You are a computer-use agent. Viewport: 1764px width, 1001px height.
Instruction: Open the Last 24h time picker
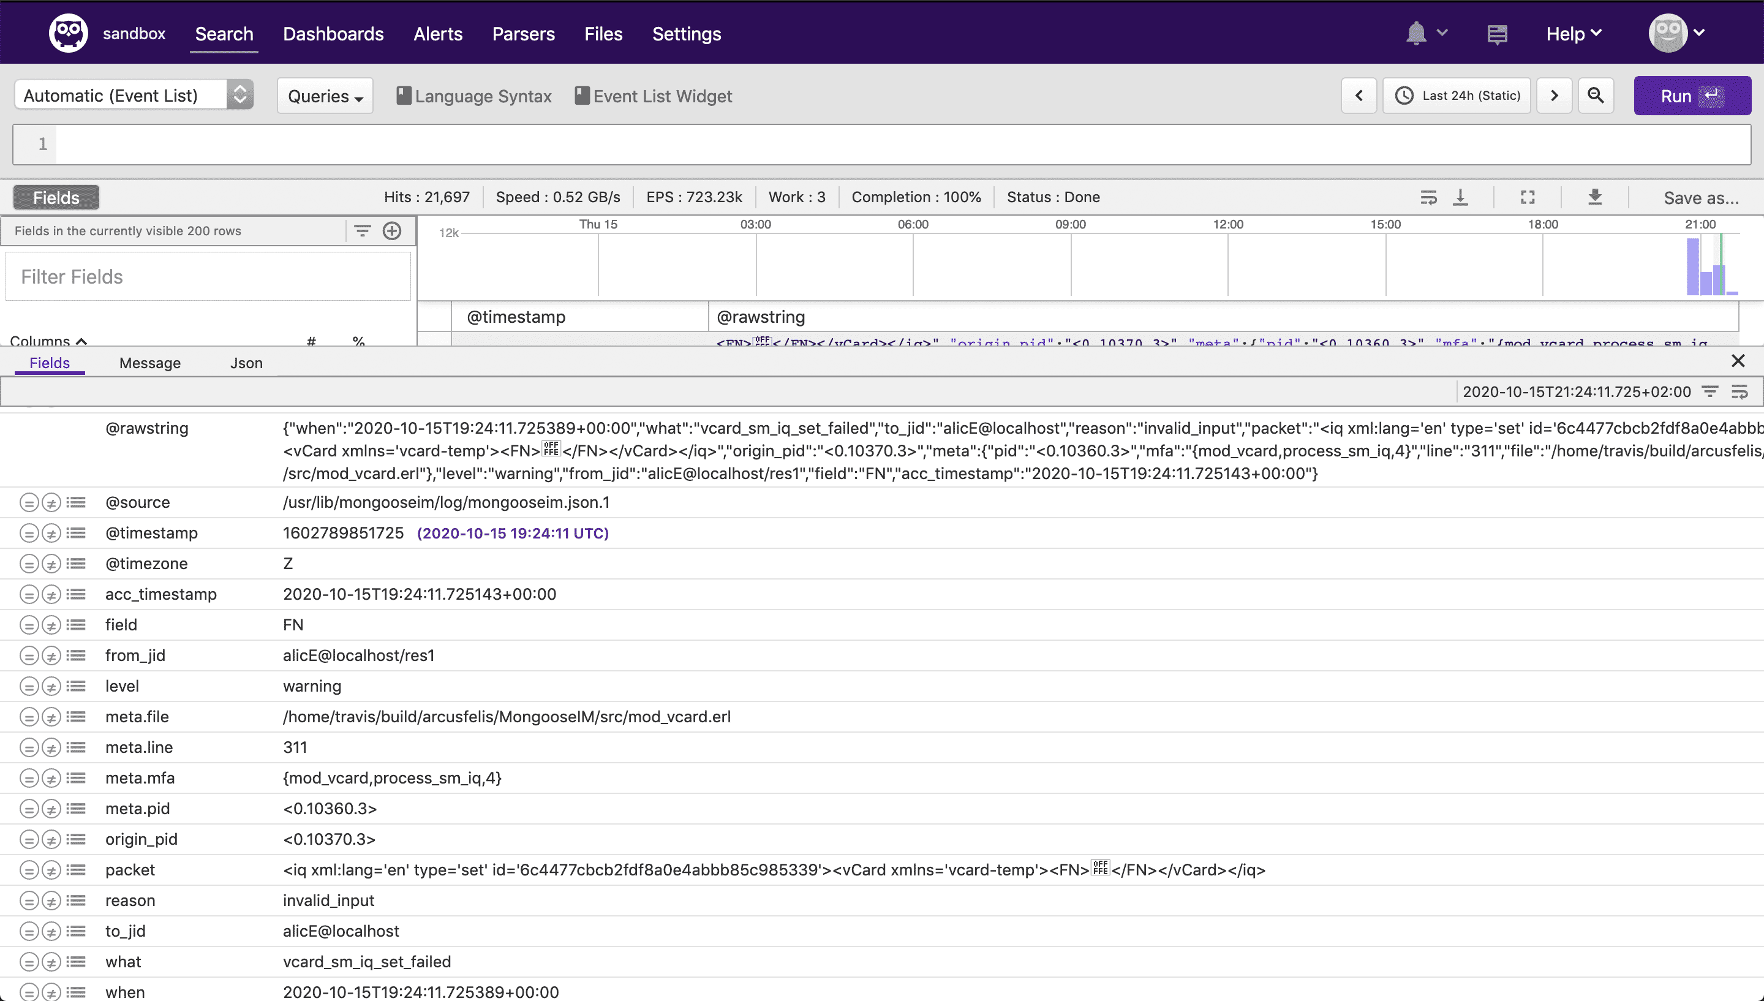click(x=1456, y=96)
